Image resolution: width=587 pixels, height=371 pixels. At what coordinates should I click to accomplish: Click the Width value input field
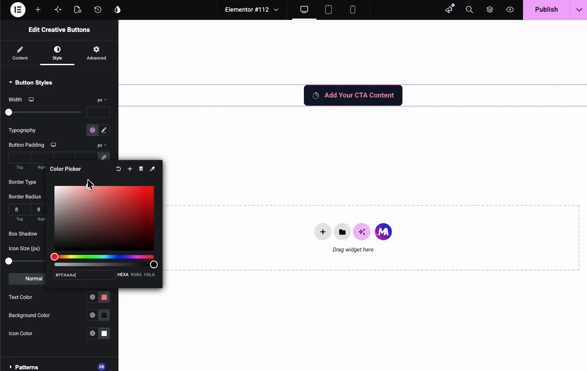click(98, 112)
